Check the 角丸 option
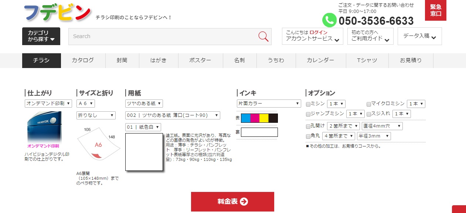This screenshot has width=466, height=213. click(x=309, y=136)
